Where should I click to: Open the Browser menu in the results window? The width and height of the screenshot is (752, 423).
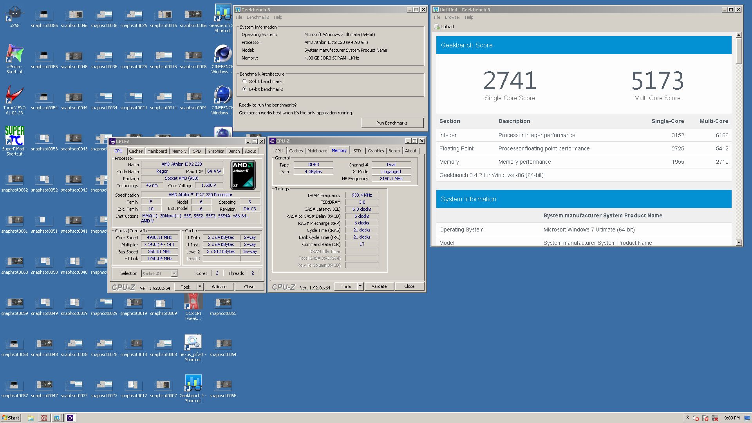pyautogui.click(x=452, y=17)
